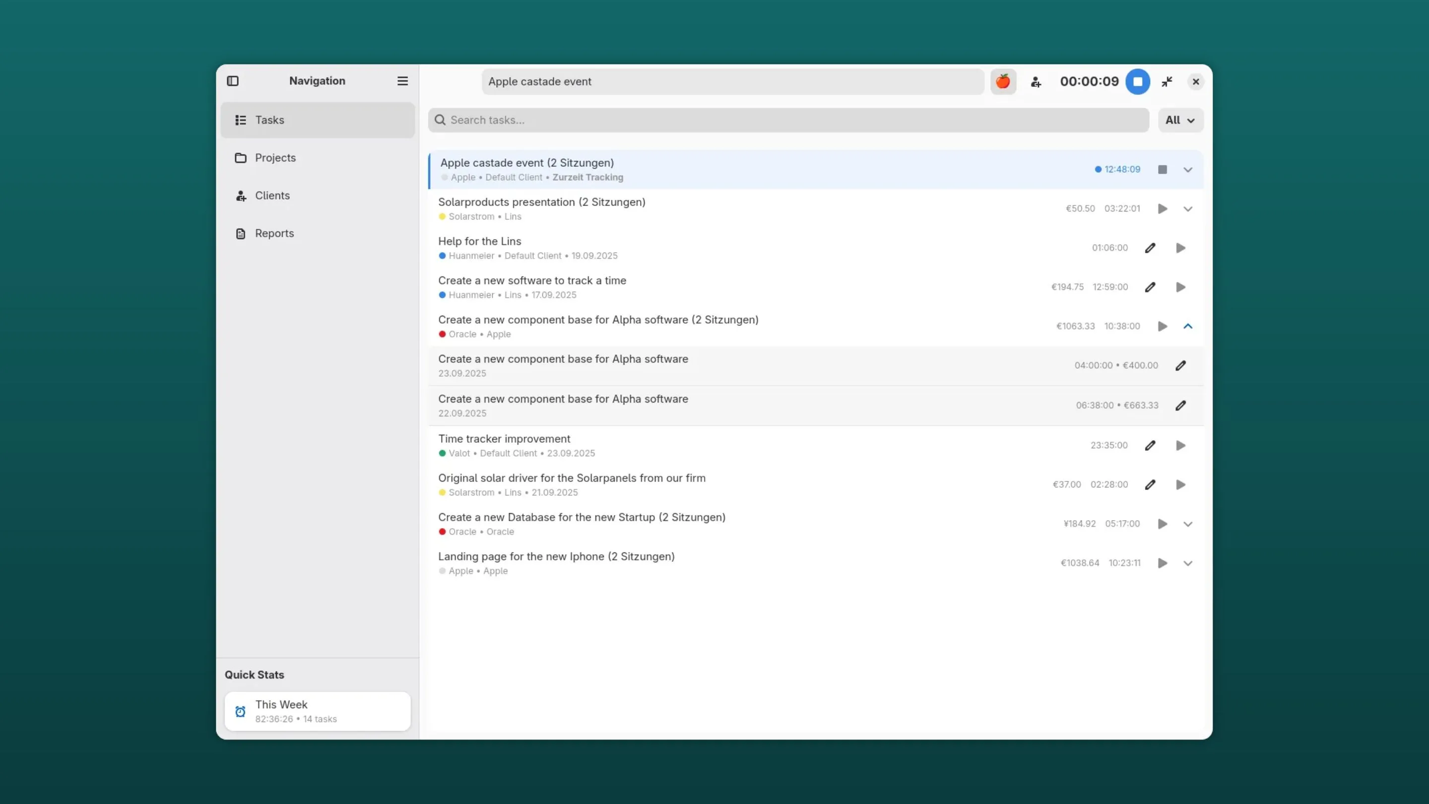The height and width of the screenshot is (804, 1429).
Task: Click the task name field 'Apple castade event'
Action: pyautogui.click(x=733, y=81)
